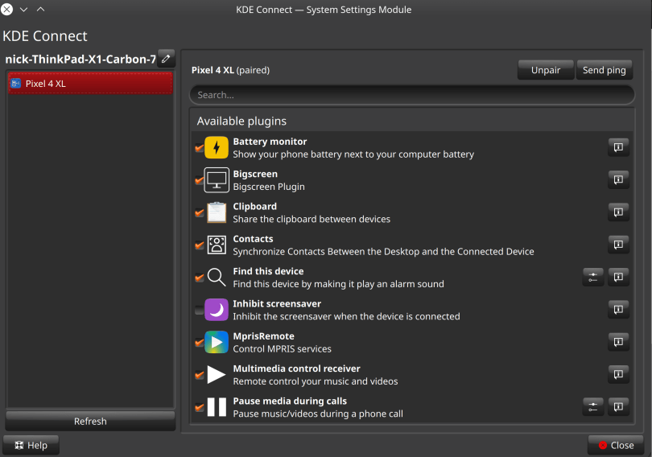Select Pixel 4 XL in device list

pyautogui.click(x=90, y=84)
